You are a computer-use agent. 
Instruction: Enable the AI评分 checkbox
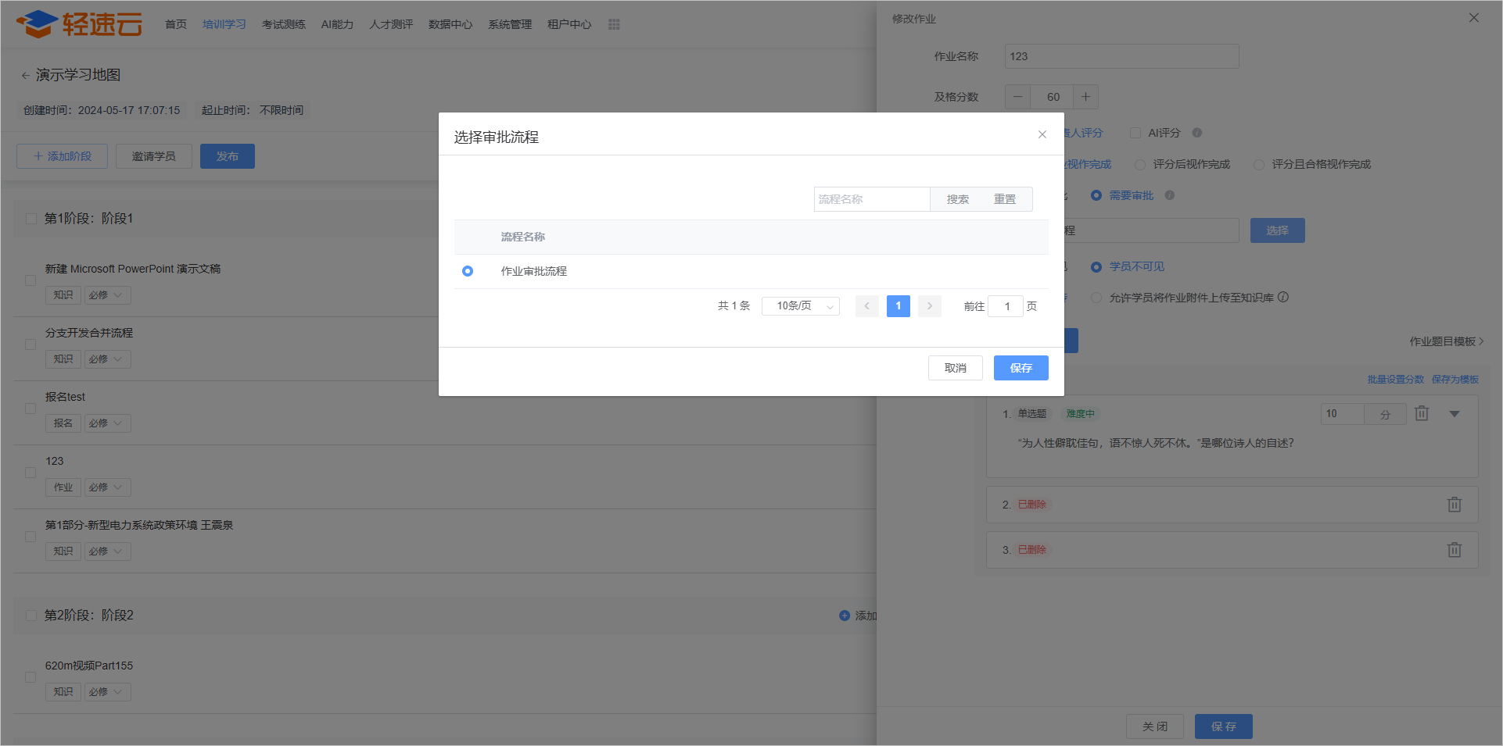pyautogui.click(x=1135, y=133)
